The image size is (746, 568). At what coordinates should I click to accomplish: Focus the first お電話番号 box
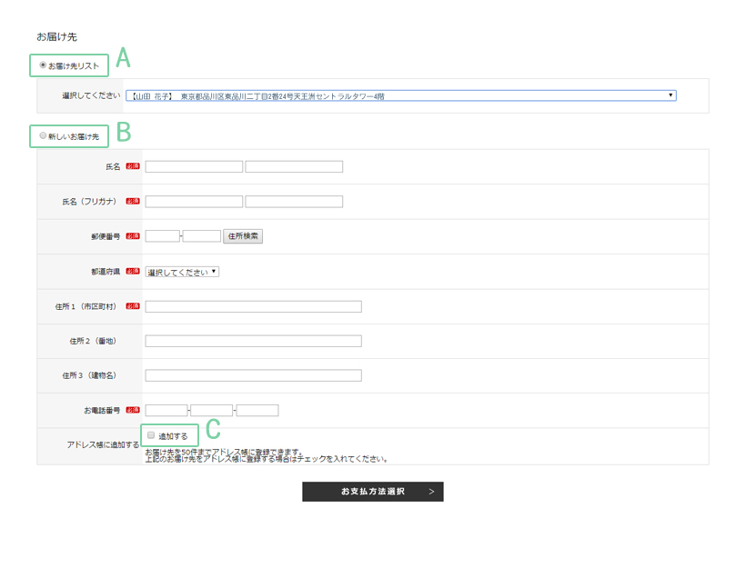pyautogui.click(x=166, y=411)
